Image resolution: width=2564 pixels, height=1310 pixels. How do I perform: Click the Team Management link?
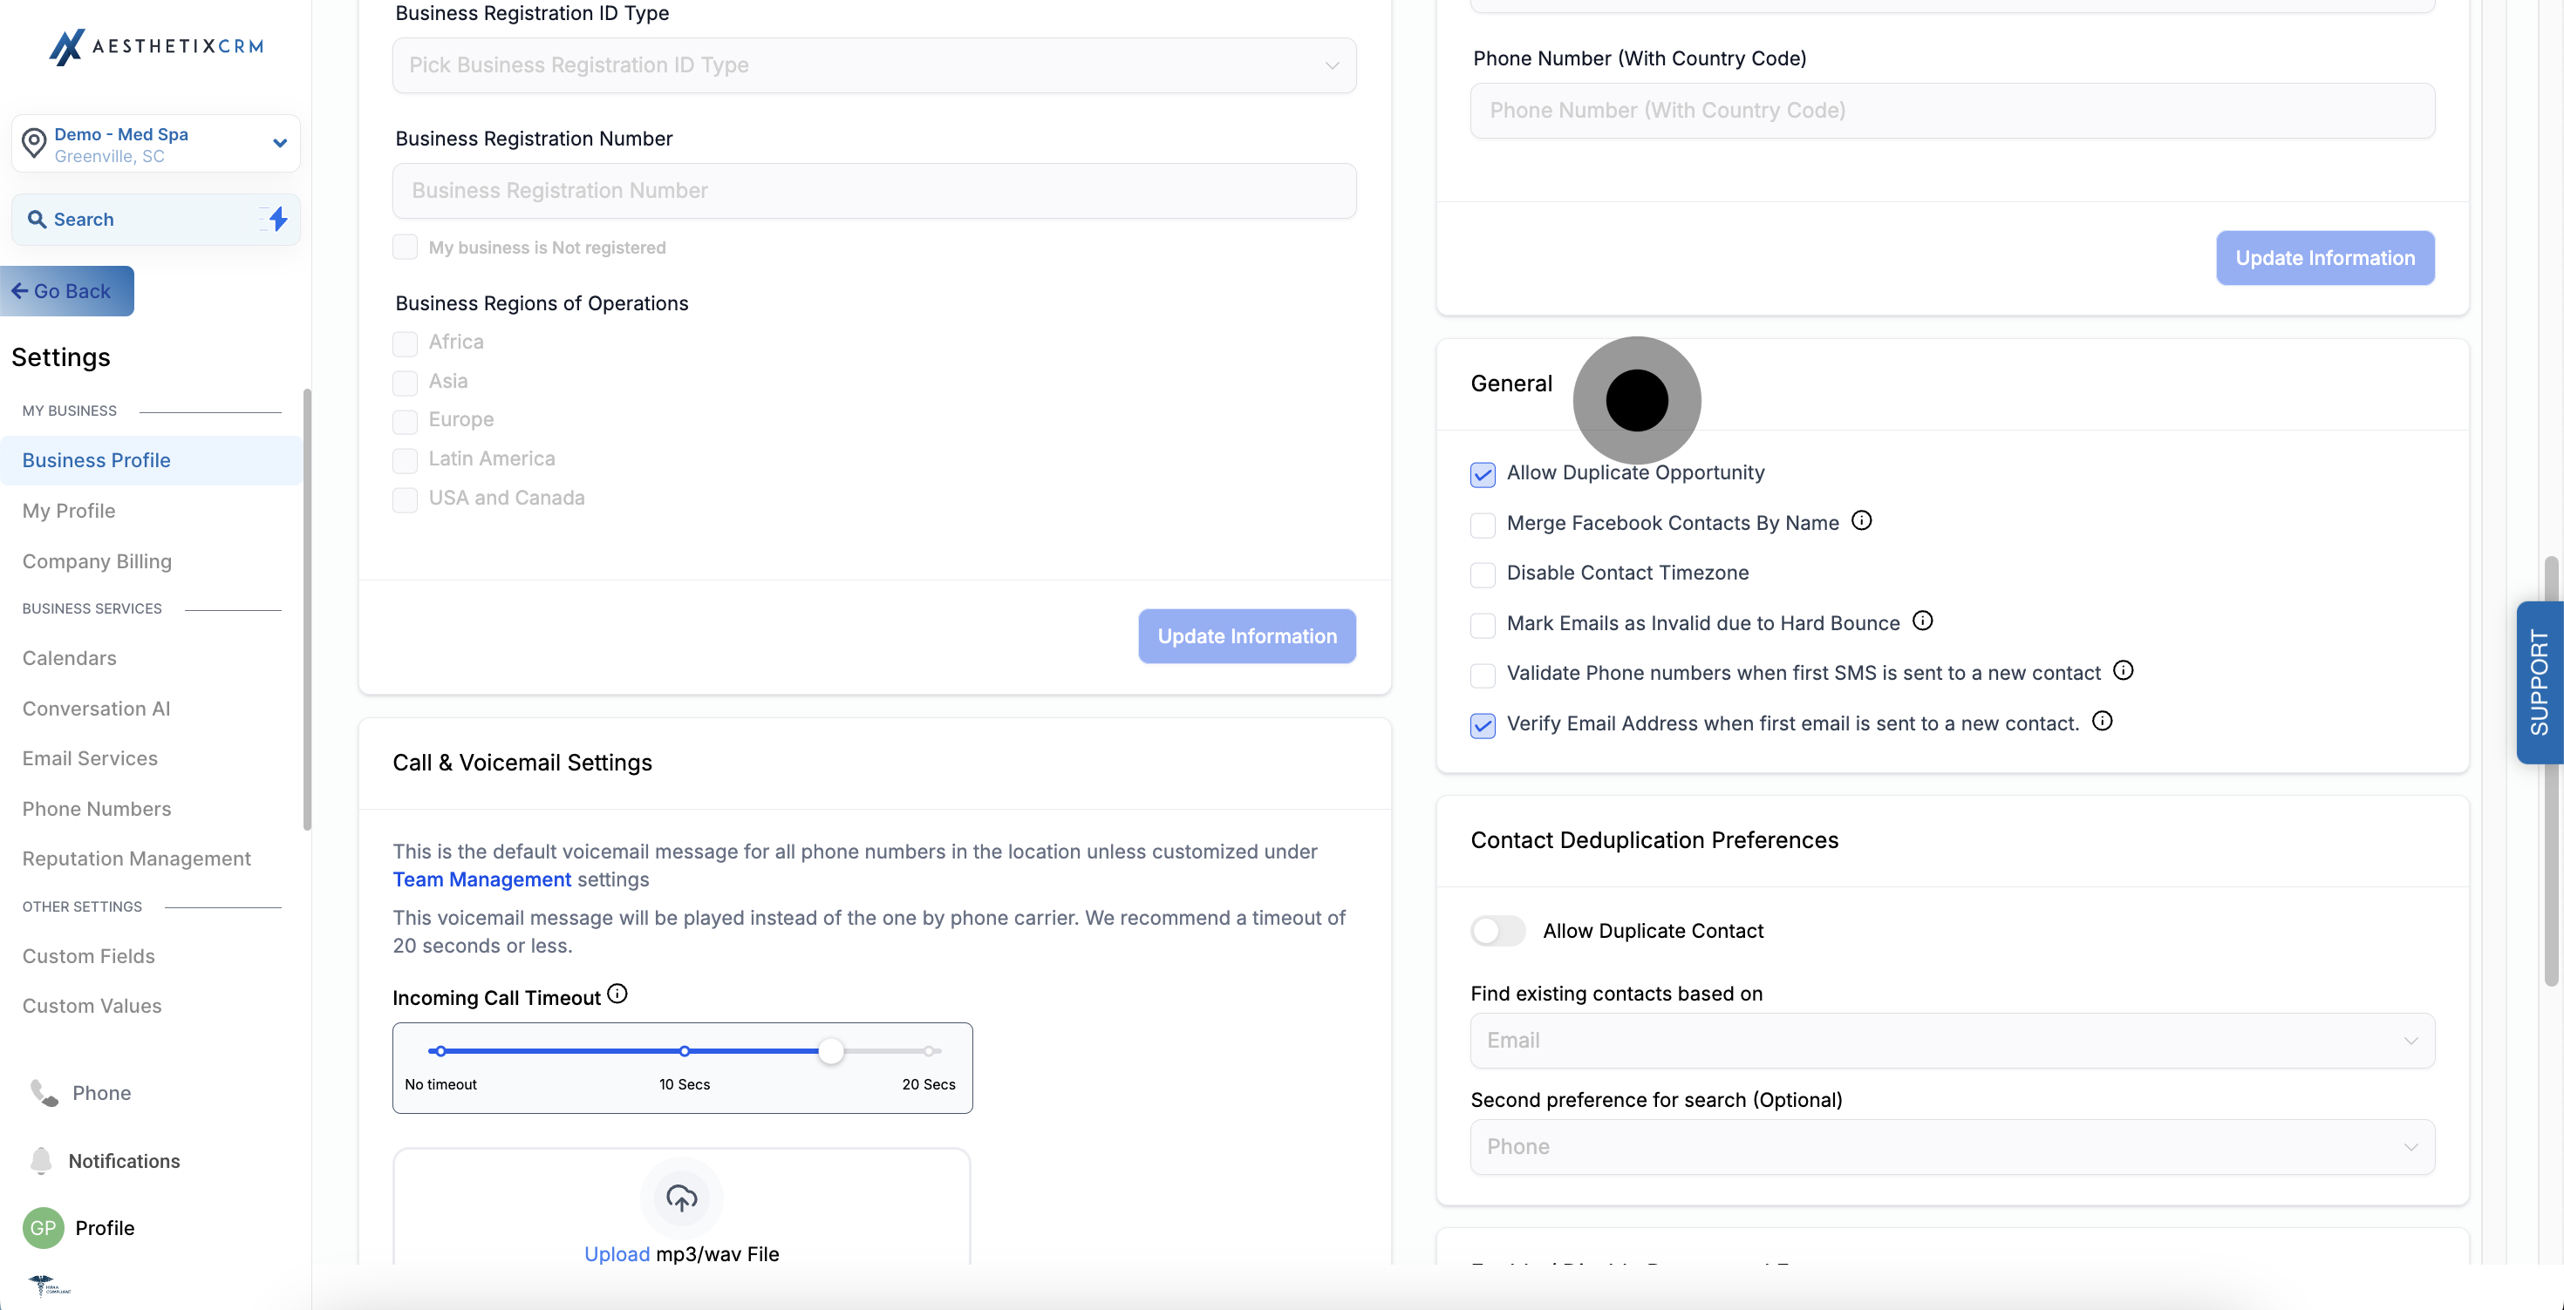pos(481,879)
